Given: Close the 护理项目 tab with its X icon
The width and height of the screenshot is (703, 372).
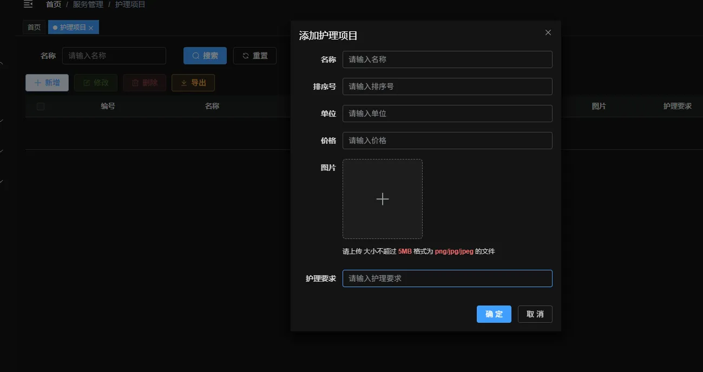Looking at the screenshot, I should pos(91,28).
